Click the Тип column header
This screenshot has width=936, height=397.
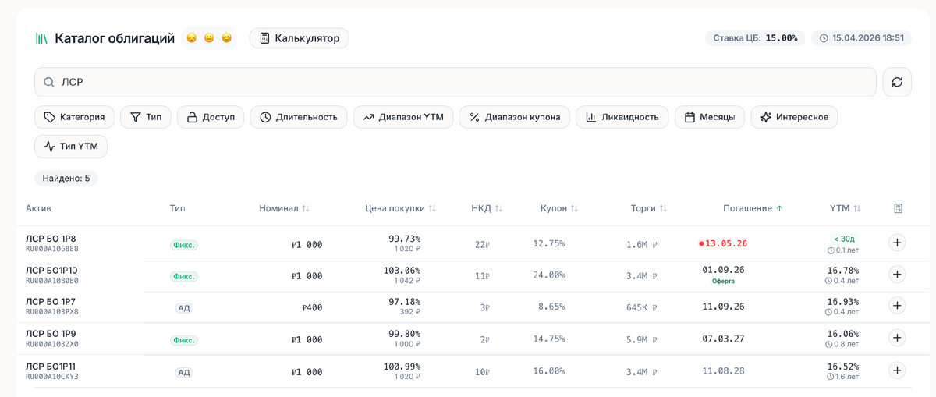tap(178, 208)
